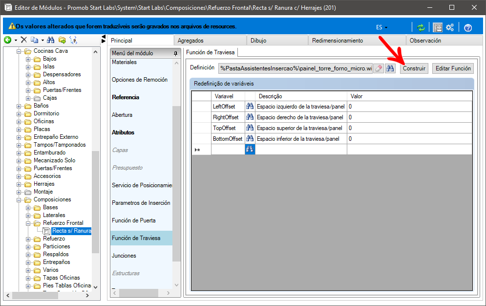Click the Editar Función button

[x=453, y=68]
